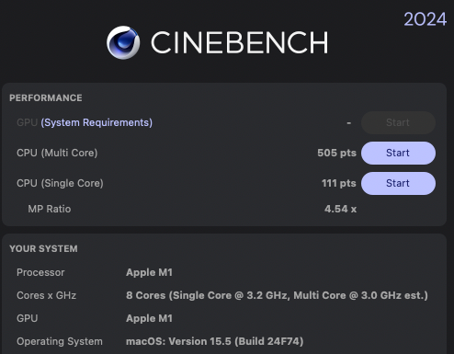Click the greyed GPU label in Performance
The image size is (454, 354).
[28, 122]
